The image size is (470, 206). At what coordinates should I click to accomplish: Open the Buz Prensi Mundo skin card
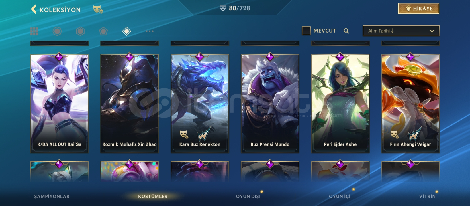tap(270, 103)
